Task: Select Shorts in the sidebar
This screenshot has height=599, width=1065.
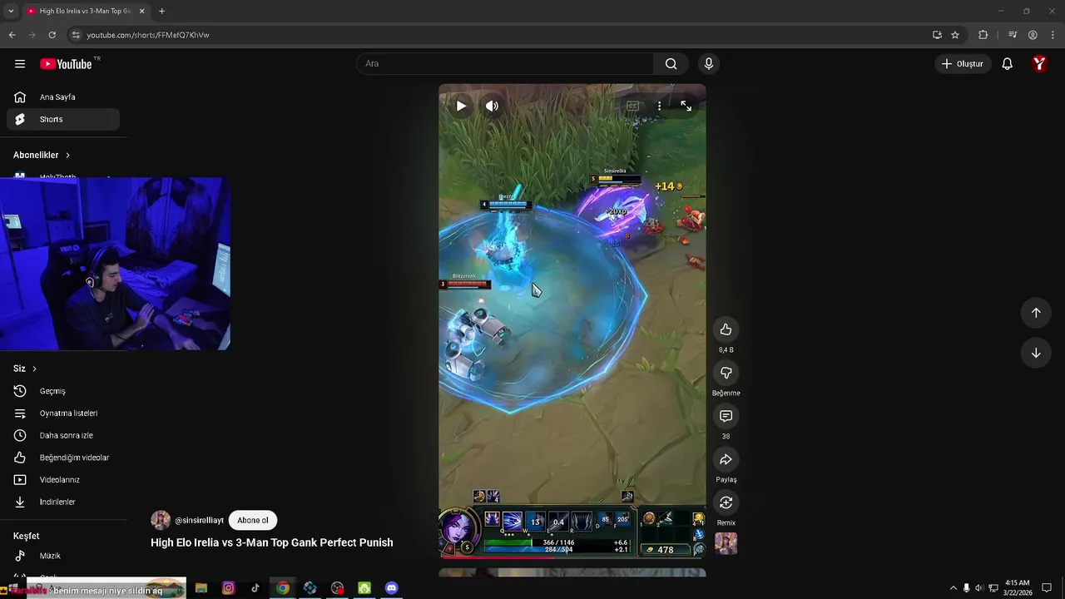Action: point(63,119)
